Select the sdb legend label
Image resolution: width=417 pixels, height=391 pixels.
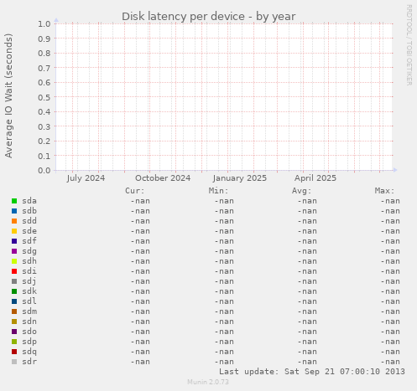click(29, 211)
